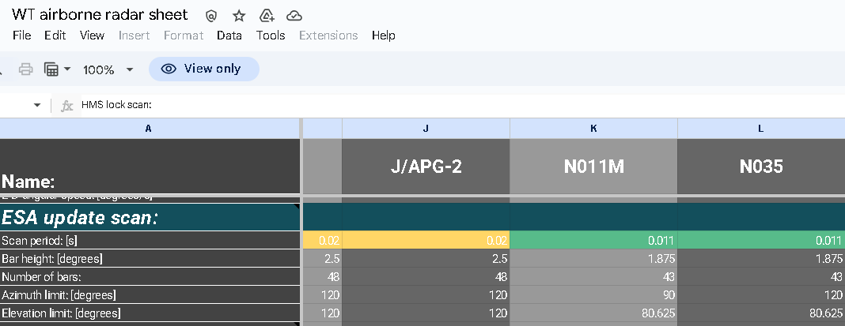Click the Add to Drive shortcut icon
This screenshot has height=326, width=845.
point(267,16)
